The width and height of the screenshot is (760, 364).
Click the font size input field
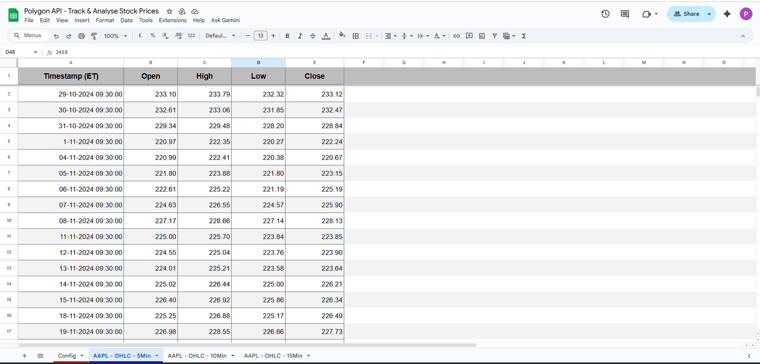[260, 36]
